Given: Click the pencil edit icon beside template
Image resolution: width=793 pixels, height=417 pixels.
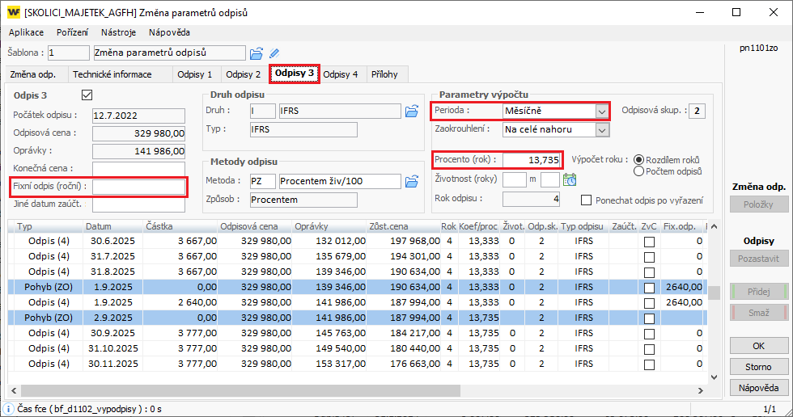Looking at the screenshot, I should pos(275,53).
